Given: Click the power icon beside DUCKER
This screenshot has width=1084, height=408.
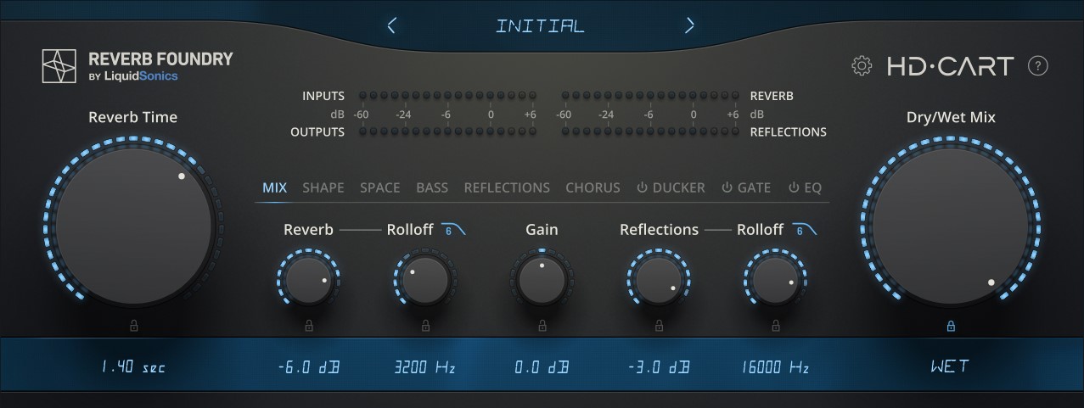Looking at the screenshot, I should click(x=643, y=187).
